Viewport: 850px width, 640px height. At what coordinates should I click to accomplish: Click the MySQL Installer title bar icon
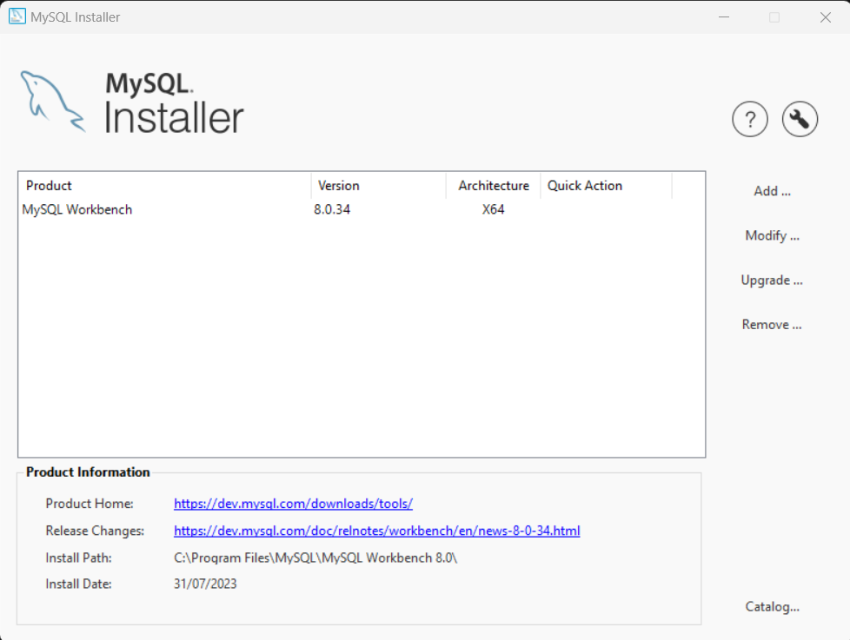click(17, 16)
